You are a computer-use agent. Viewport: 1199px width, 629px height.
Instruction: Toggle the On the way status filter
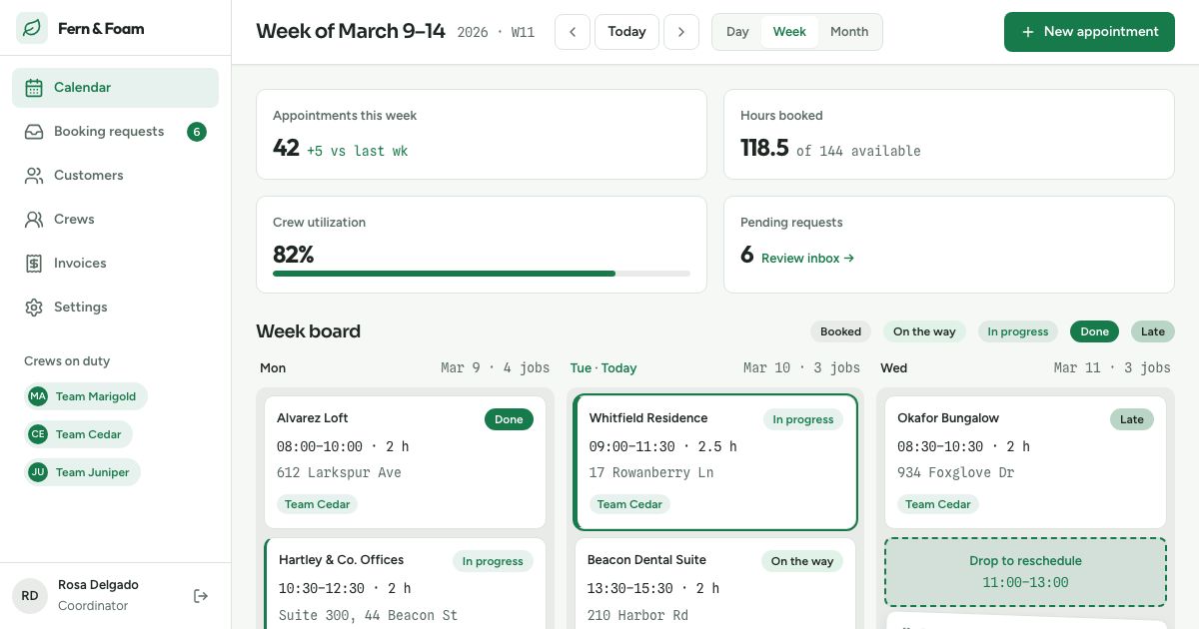pyautogui.click(x=924, y=332)
